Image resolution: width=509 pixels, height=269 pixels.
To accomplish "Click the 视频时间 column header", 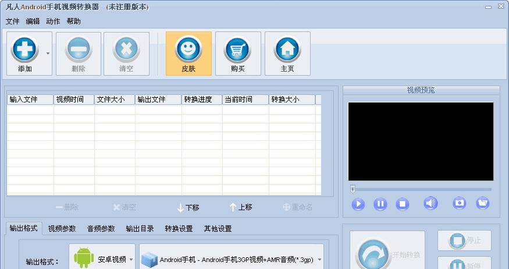I will [x=74, y=100].
